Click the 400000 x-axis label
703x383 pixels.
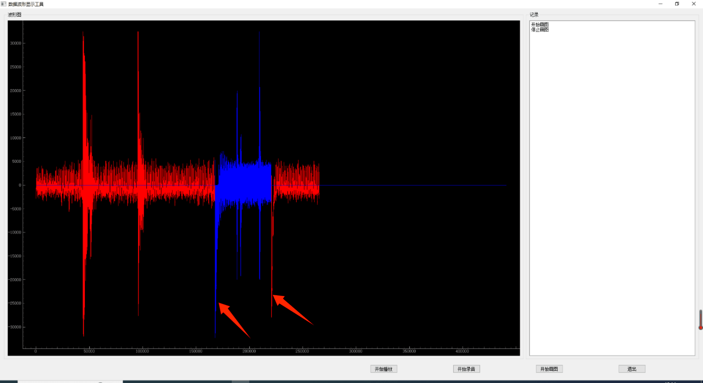(x=462, y=351)
